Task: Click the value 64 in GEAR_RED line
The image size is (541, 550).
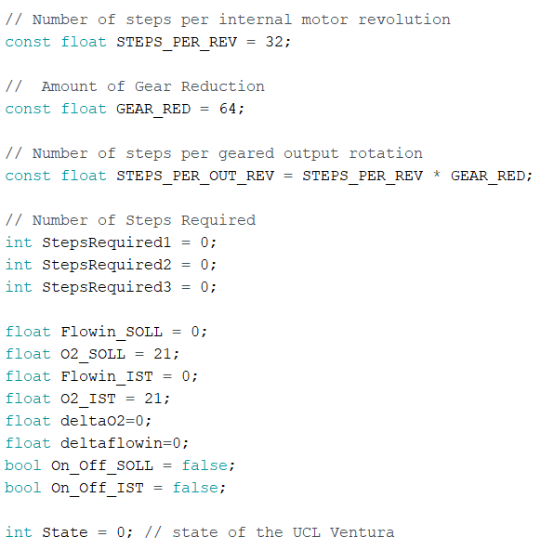Action: (x=228, y=109)
